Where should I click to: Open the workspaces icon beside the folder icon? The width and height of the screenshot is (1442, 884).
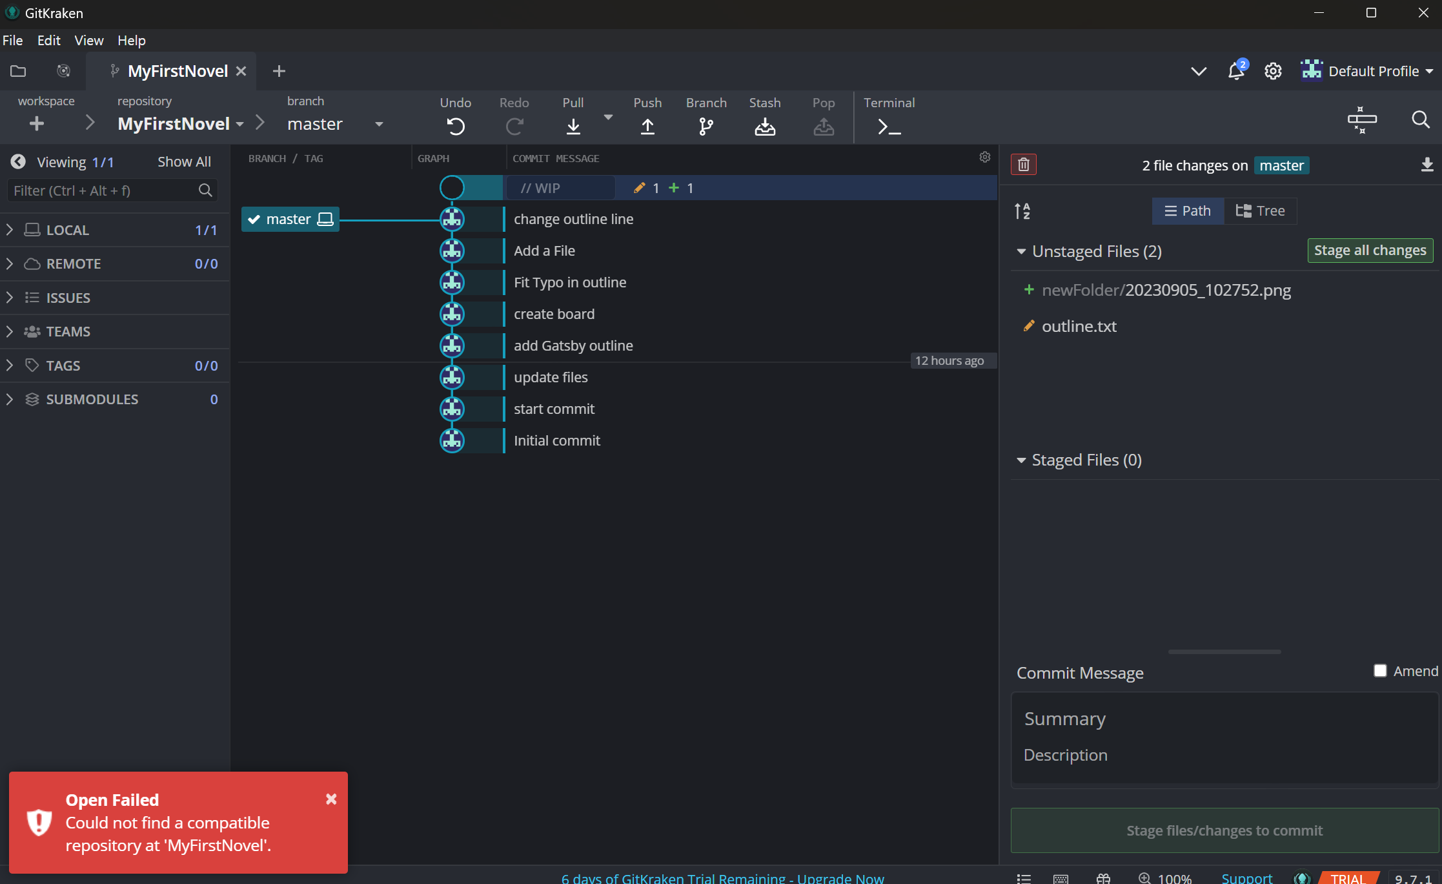[63, 71]
